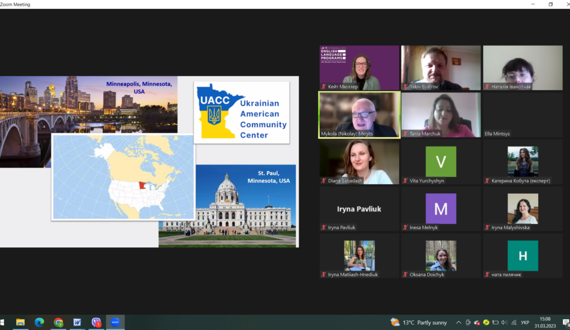
Task: Open File Explorer from the taskbar
Action: pos(20,322)
